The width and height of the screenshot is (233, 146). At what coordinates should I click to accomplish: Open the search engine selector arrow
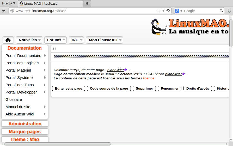coord(181,11)
